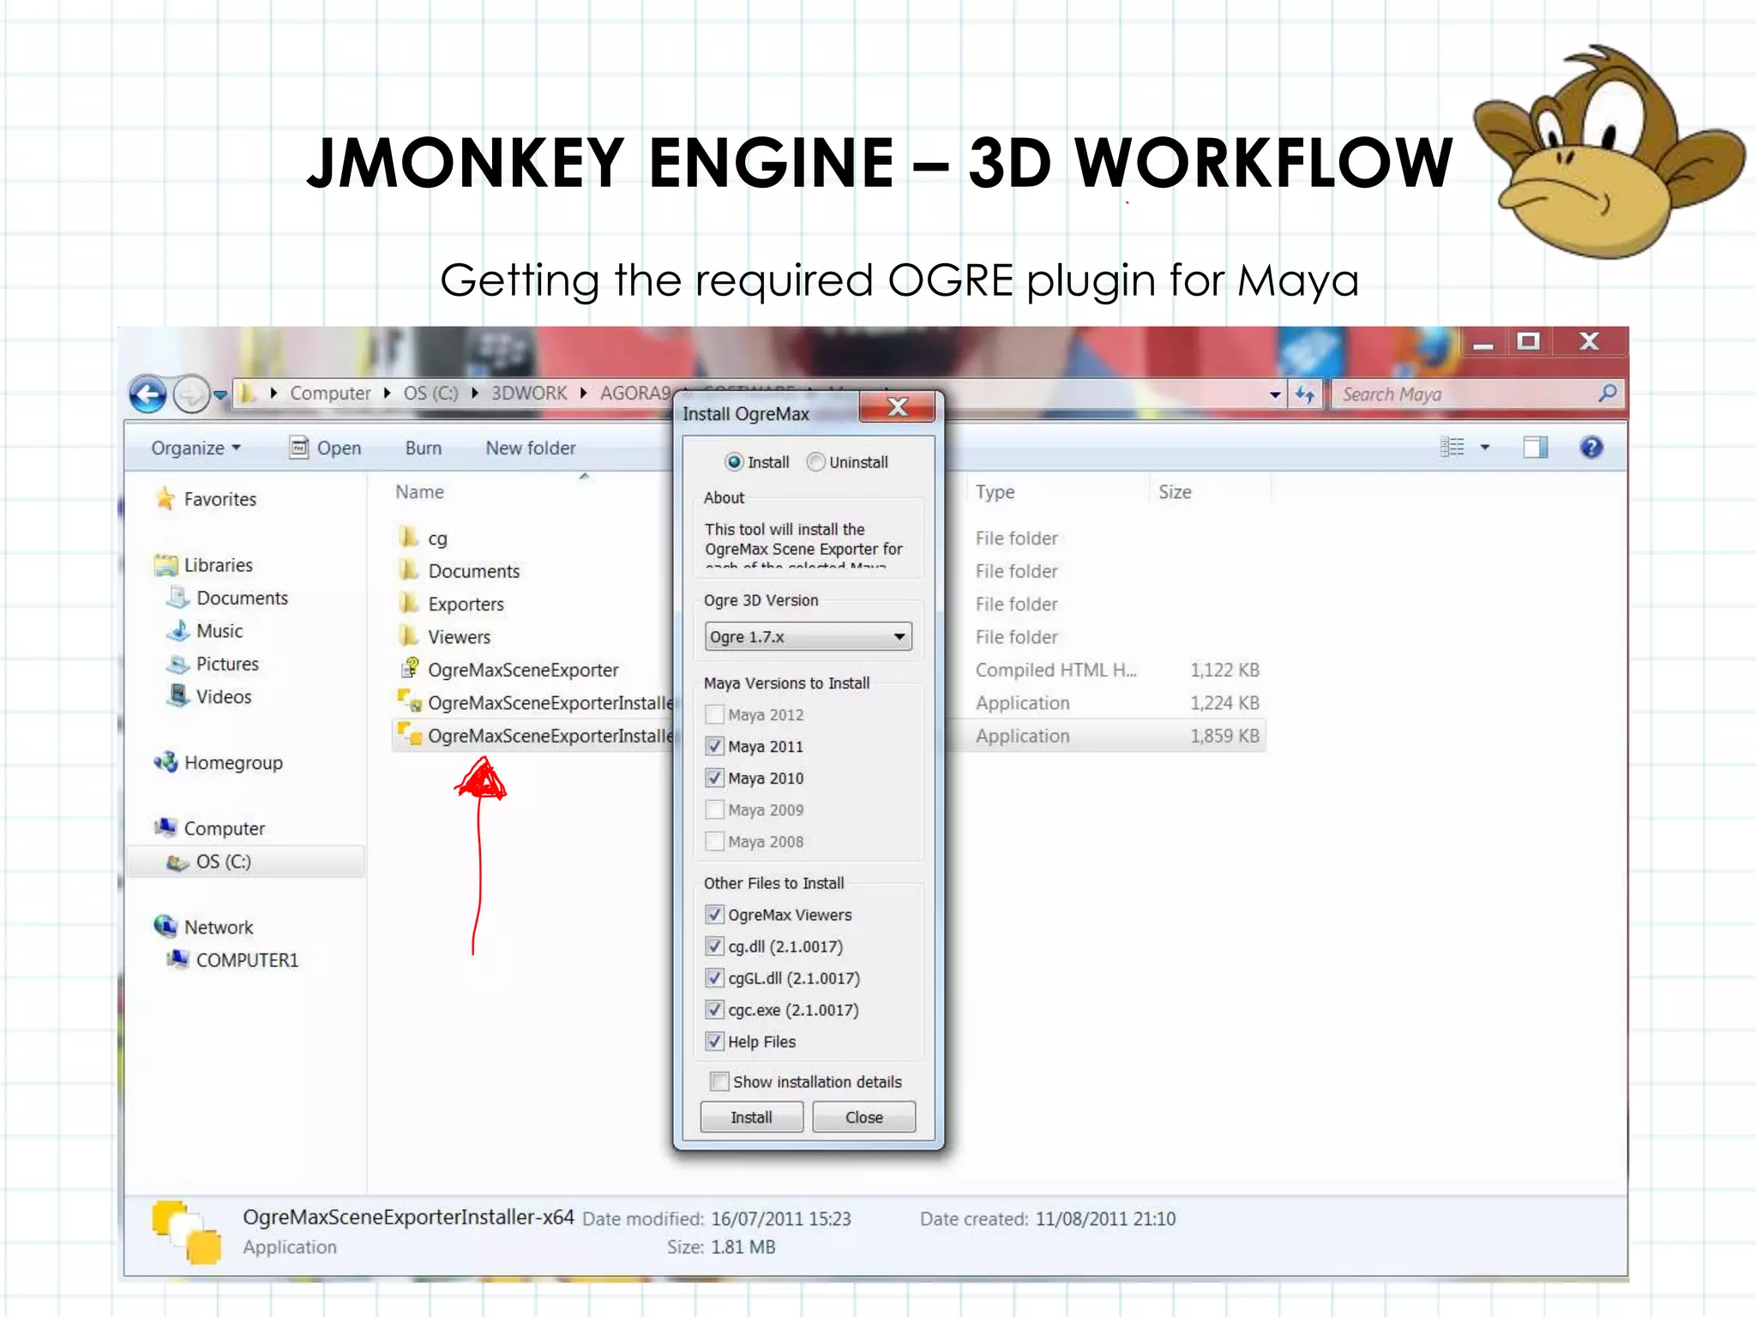Open the view options dropdown arrow

click(x=1485, y=448)
